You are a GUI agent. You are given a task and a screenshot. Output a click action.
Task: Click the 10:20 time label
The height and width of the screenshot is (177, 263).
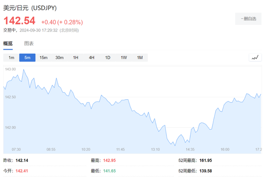pos(86,149)
